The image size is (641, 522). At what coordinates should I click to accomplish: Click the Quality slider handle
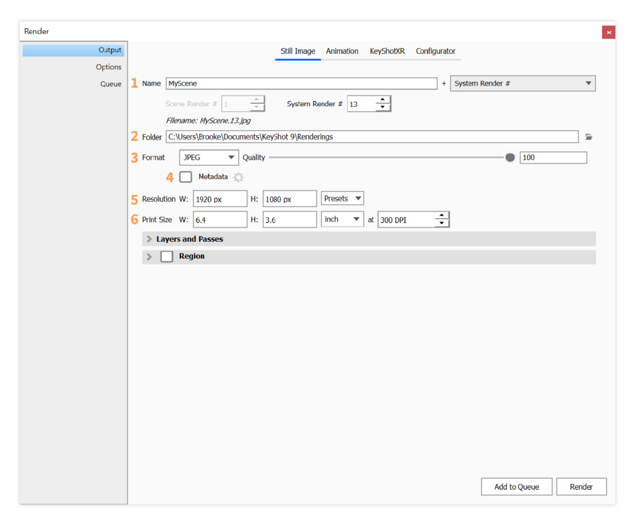(x=510, y=158)
